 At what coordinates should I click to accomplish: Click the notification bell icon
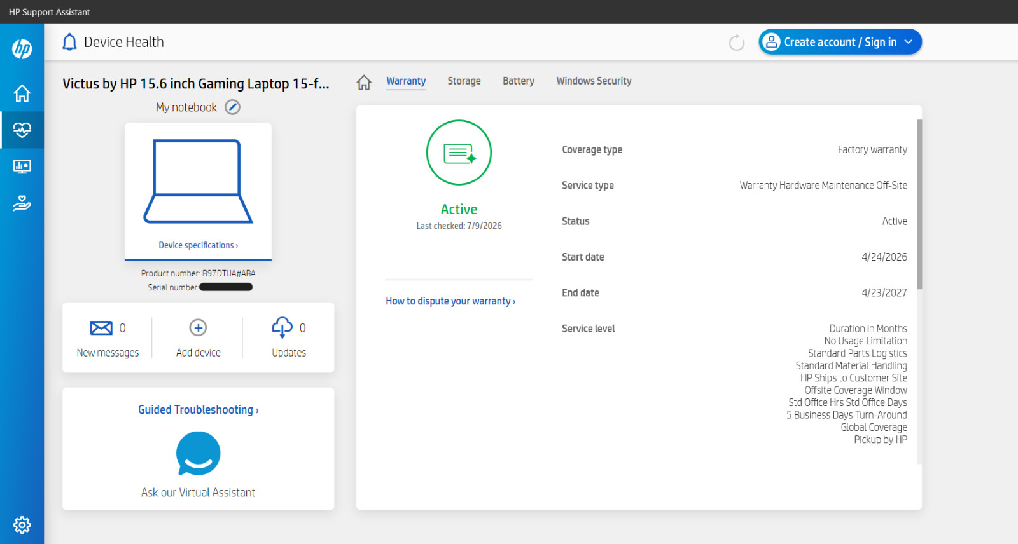click(x=69, y=42)
